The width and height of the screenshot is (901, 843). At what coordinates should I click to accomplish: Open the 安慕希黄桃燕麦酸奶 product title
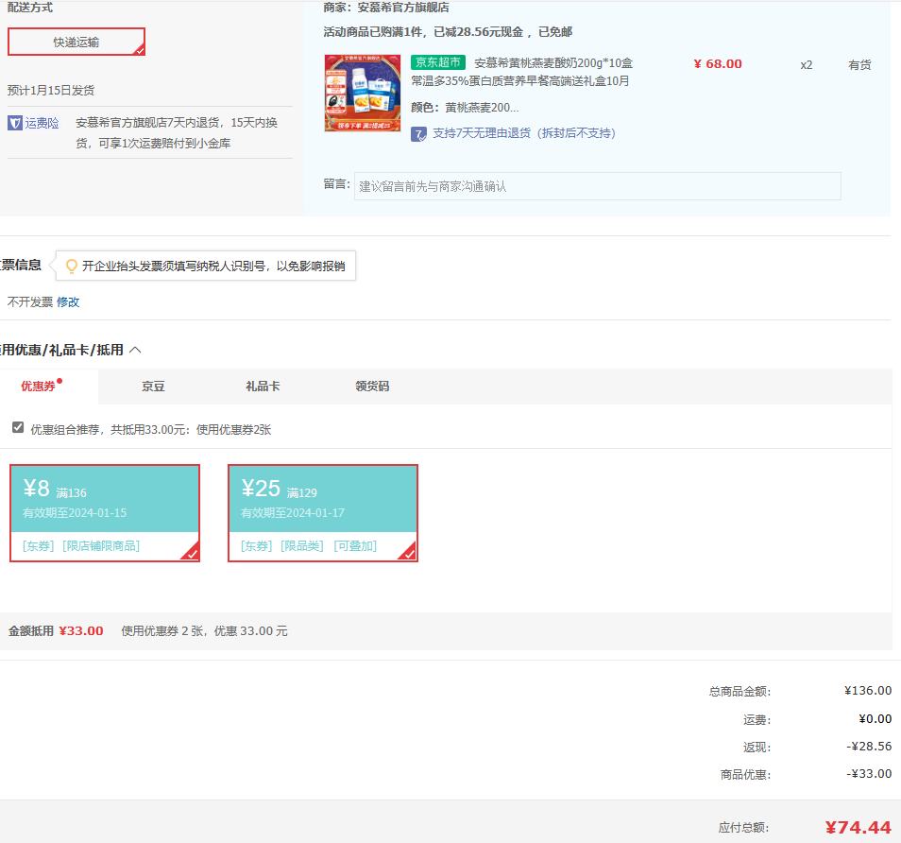521,71
